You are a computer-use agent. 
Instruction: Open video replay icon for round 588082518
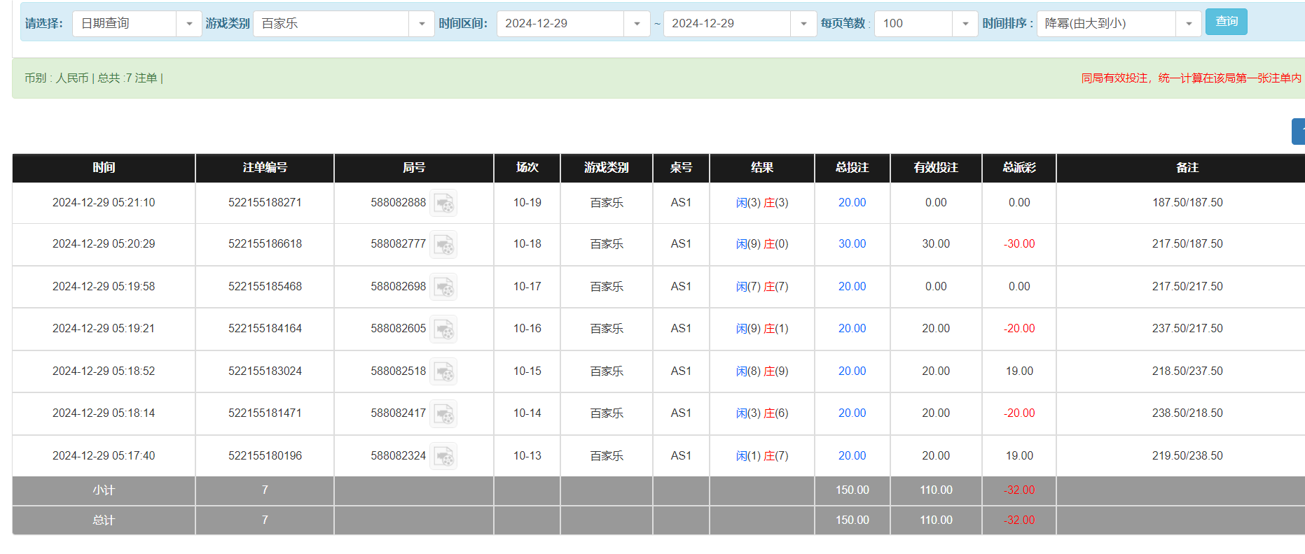tap(443, 371)
